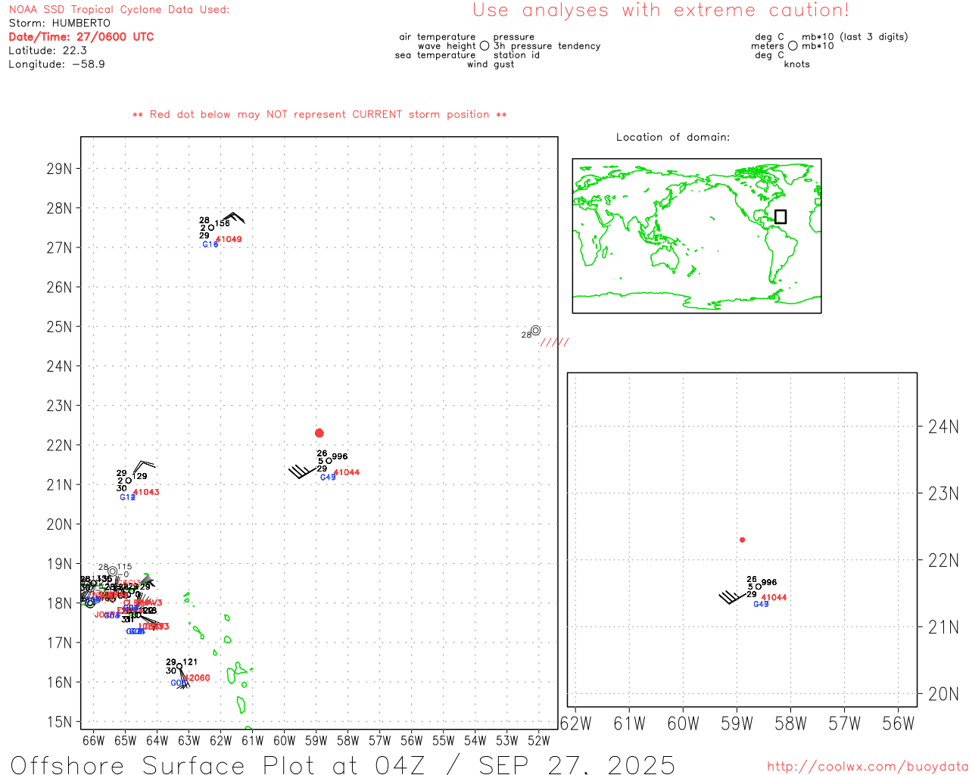Click the 59W longitude label on main map

(316, 740)
